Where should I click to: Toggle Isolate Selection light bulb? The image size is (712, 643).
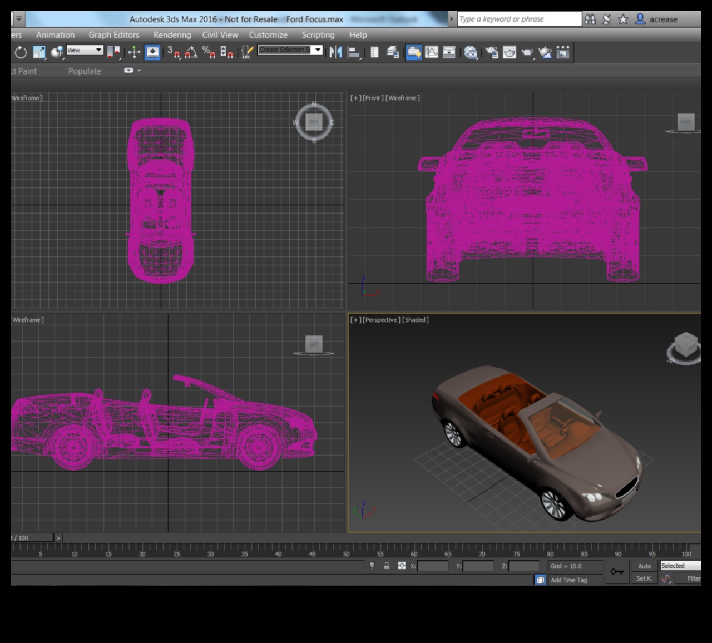[x=373, y=566]
